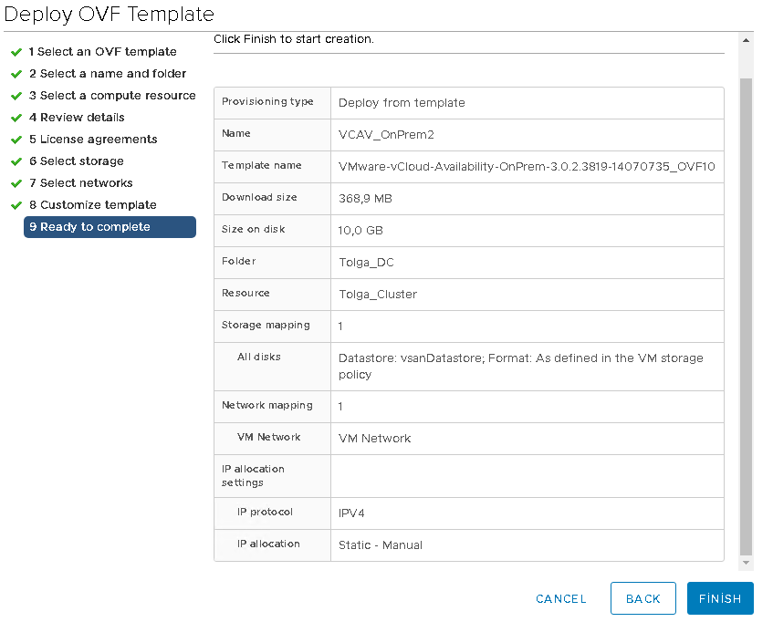Click the 'Network mapping' row label
This screenshot has width=773, height=622.
[x=267, y=405]
